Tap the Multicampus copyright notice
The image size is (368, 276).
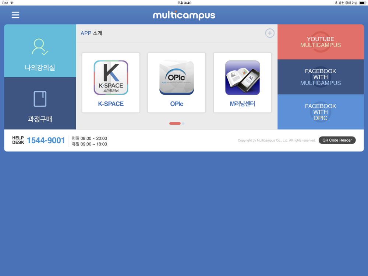[277, 140]
